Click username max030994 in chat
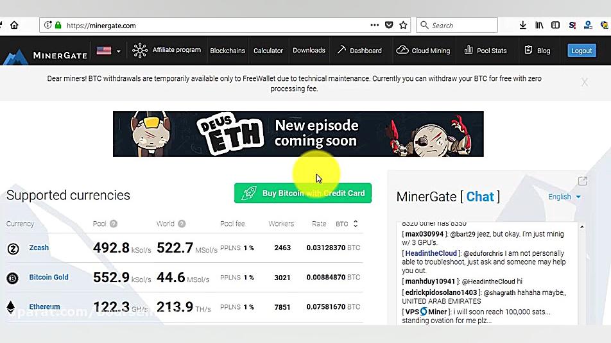 click(424, 234)
